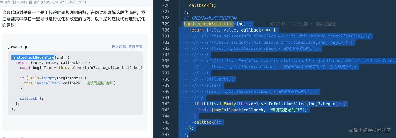Click commented code 起始时间大于结束时间 on line 736
The image size is (396, 138).
coord(284,67)
